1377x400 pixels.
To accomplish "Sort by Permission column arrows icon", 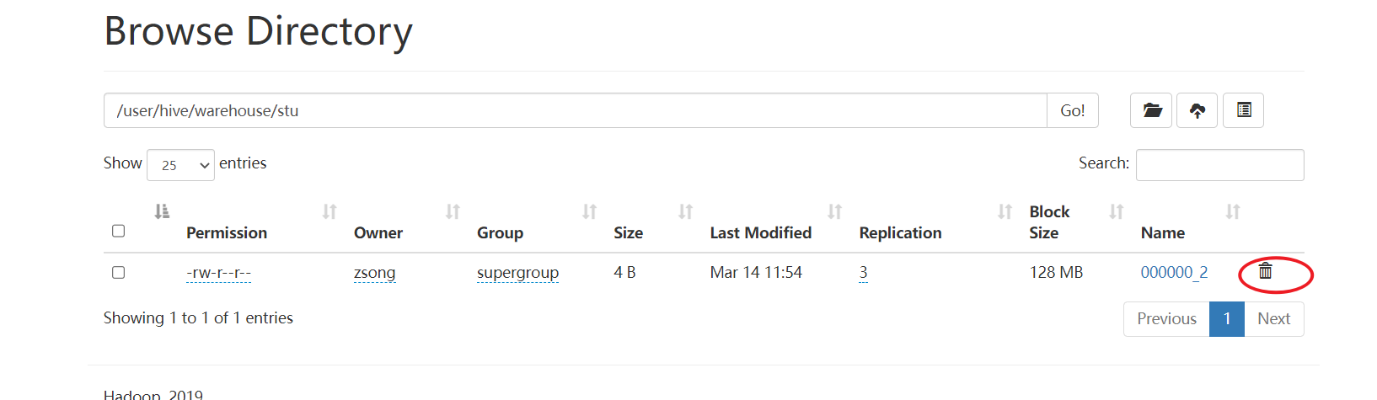I will pos(330,211).
